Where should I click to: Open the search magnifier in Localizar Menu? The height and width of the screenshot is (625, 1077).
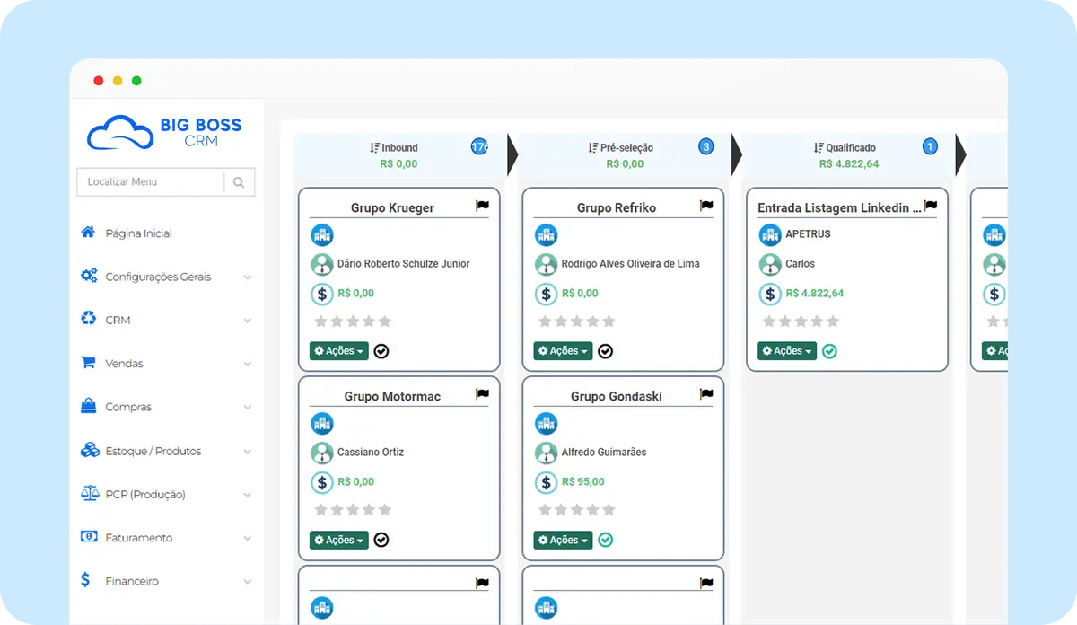(239, 181)
